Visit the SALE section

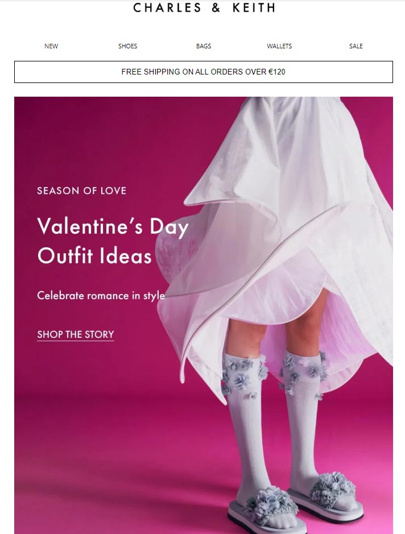(356, 46)
